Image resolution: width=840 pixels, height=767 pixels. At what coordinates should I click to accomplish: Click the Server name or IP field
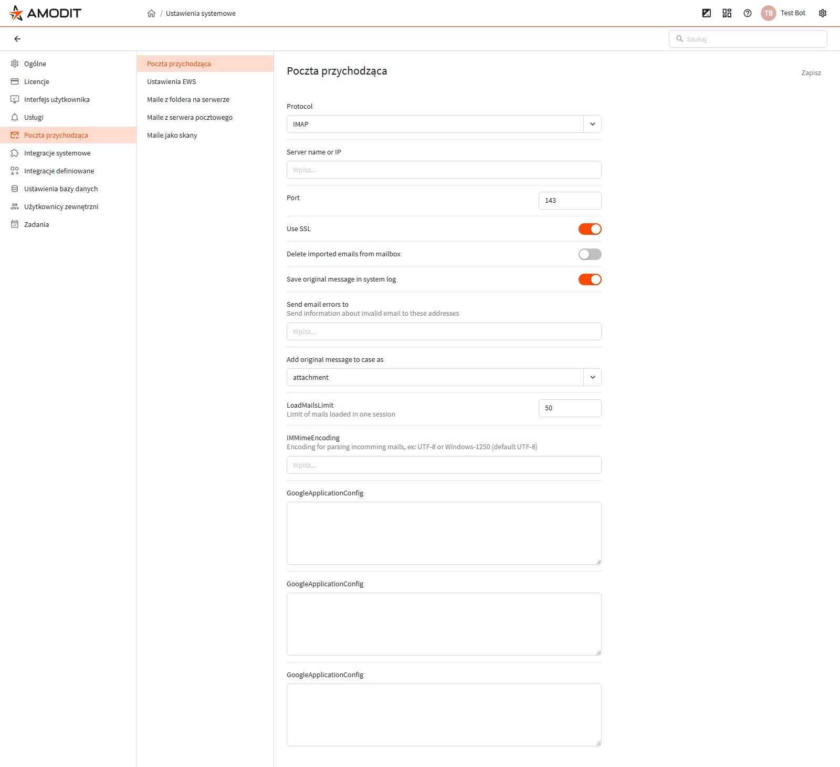coord(444,170)
